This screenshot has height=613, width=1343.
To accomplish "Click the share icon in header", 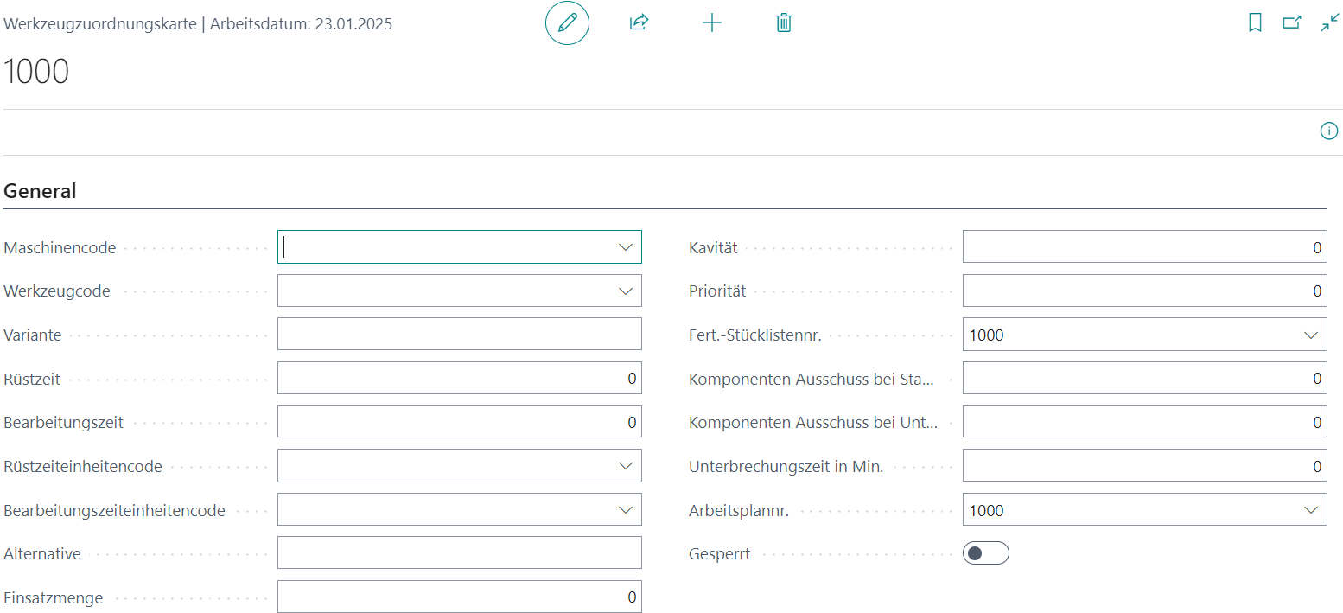I will tap(639, 23).
